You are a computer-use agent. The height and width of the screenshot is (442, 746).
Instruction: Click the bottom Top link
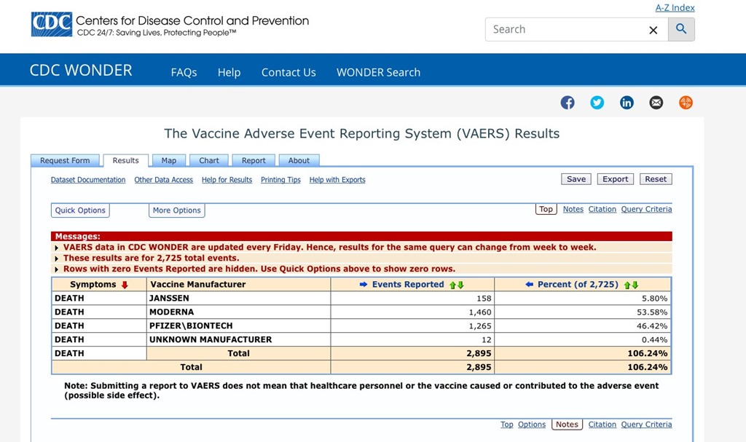click(x=507, y=425)
